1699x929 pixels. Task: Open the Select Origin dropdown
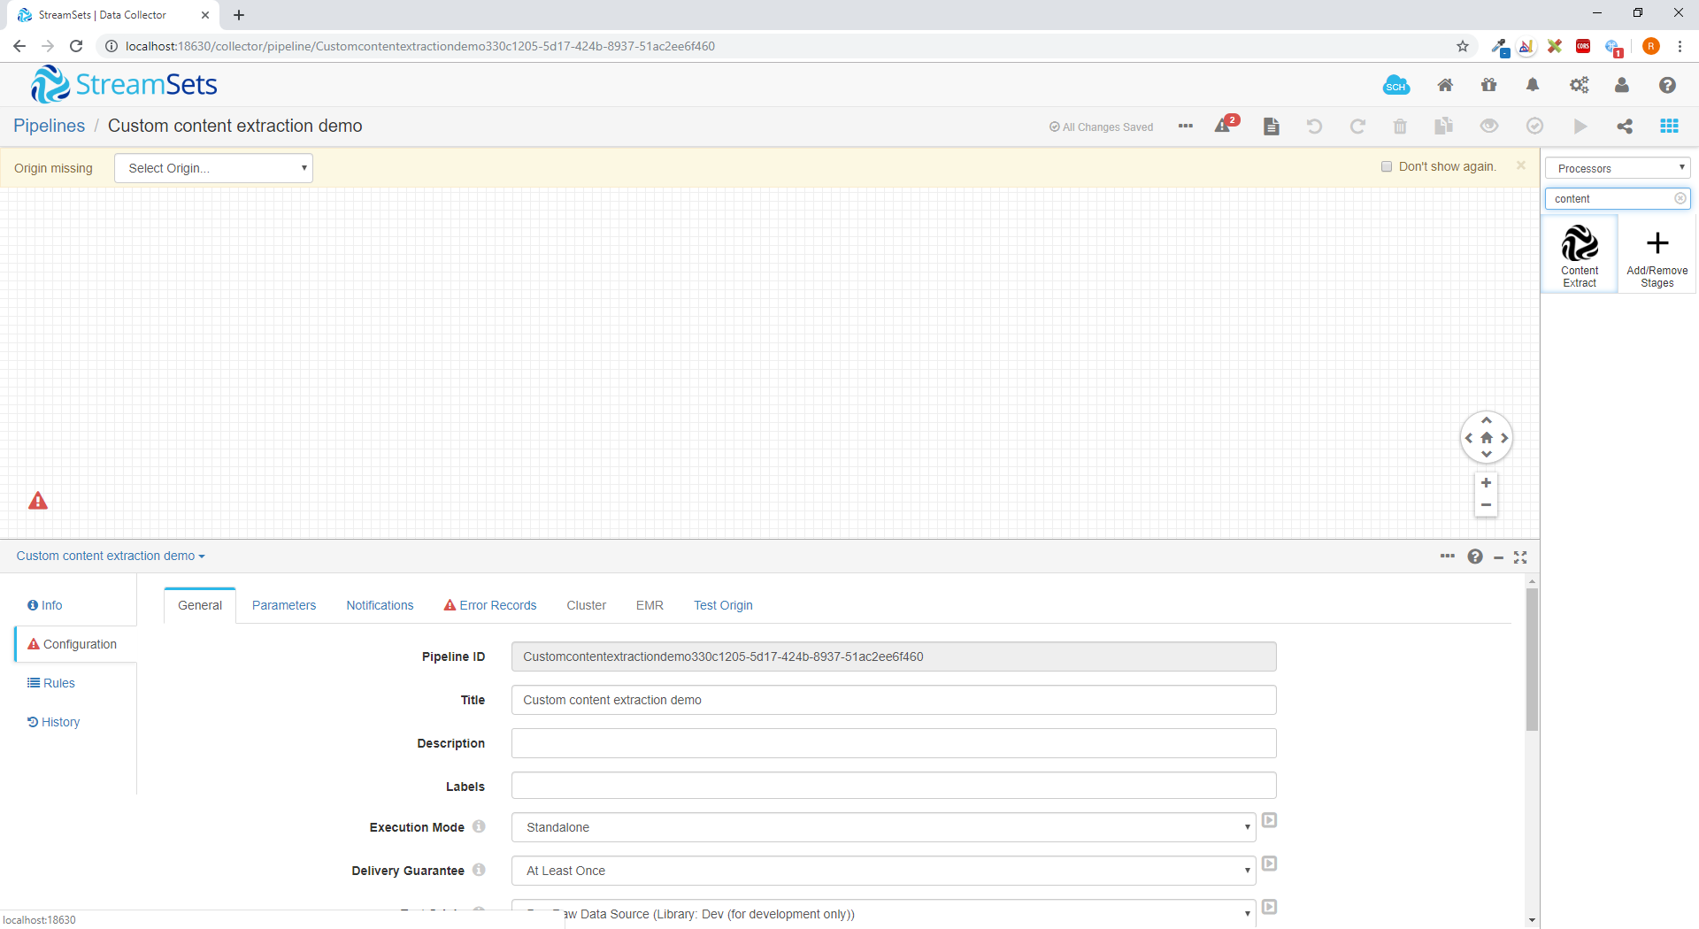click(x=212, y=168)
